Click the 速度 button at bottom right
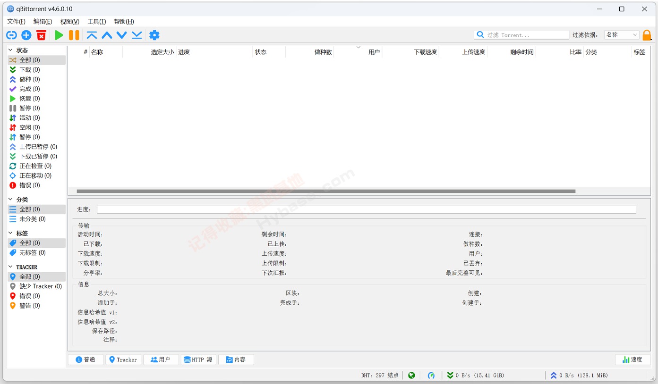The height and width of the screenshot is (384, 658). point(632,359)
